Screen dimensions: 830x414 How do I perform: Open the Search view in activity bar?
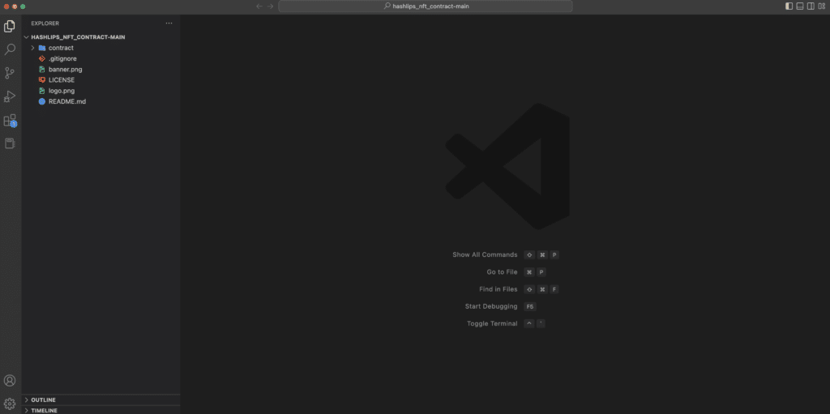tap(10, 49)
